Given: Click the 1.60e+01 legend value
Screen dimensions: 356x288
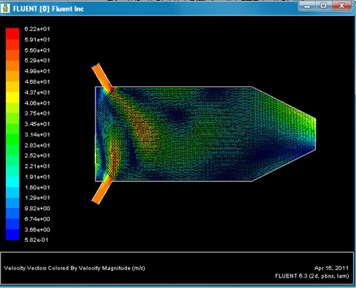Looking at the screenshot, I should 37,188.
